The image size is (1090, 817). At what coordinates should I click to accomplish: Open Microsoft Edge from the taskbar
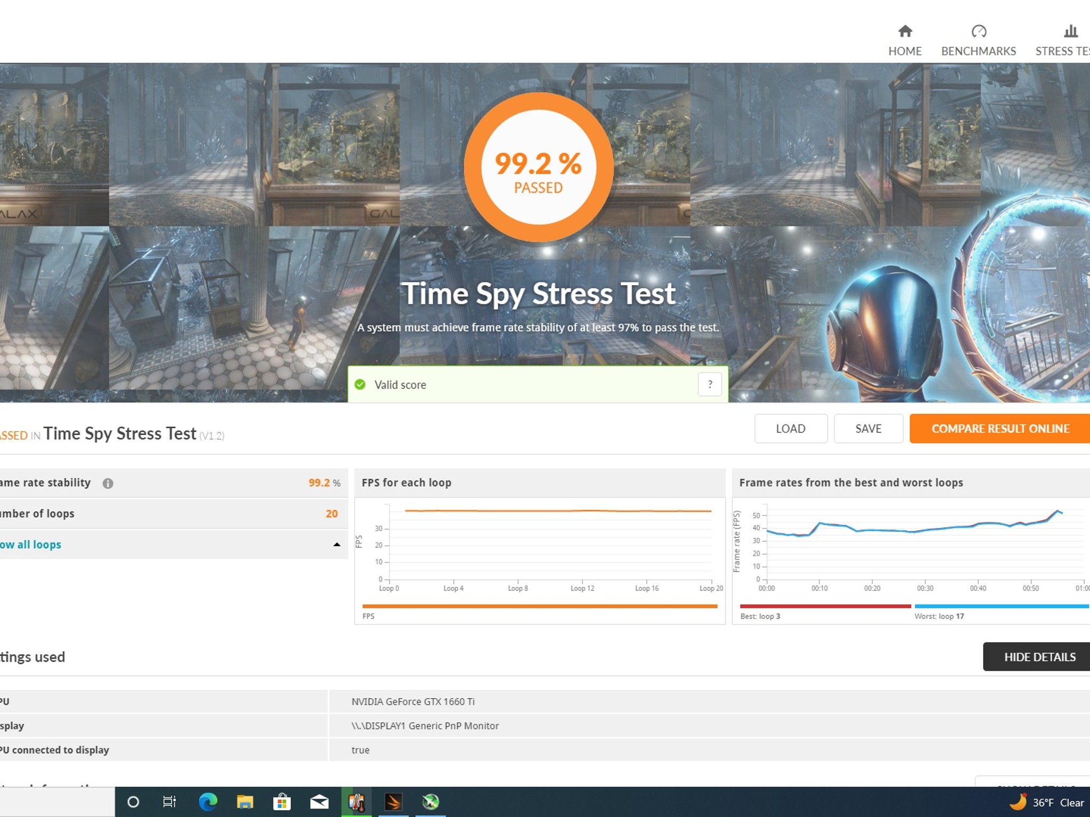[208, 802]
